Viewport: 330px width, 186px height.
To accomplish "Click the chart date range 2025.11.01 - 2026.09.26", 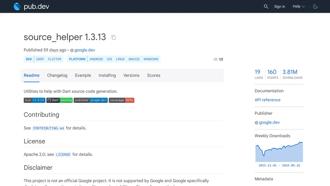I will pos(279,166).
